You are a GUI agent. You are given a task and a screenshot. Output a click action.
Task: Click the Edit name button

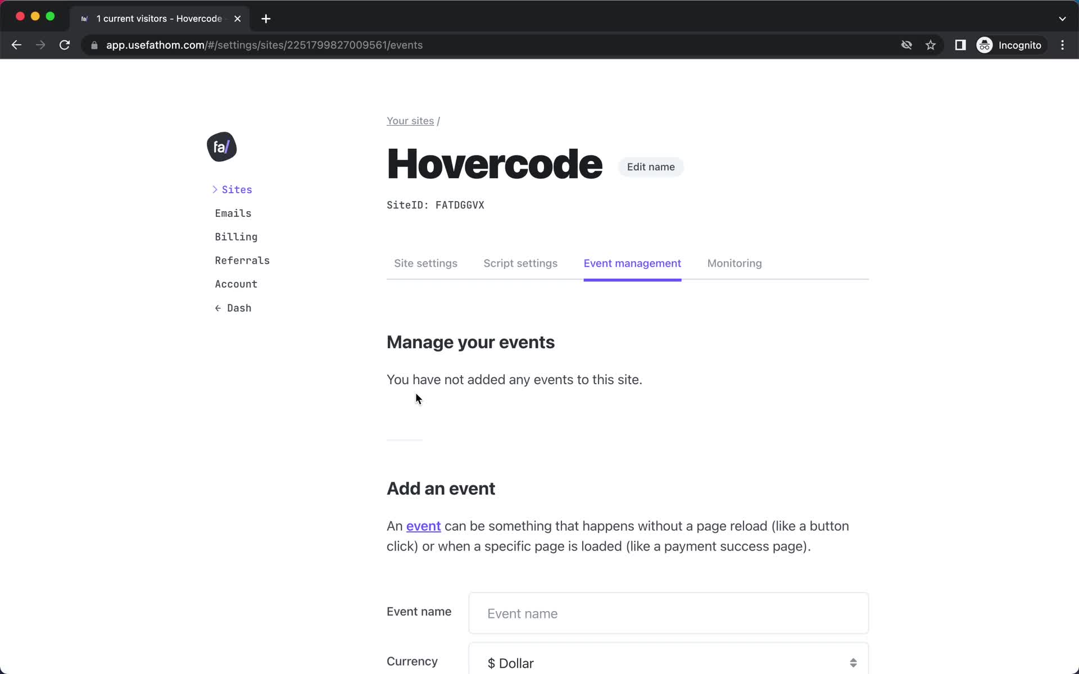[651, 166]
